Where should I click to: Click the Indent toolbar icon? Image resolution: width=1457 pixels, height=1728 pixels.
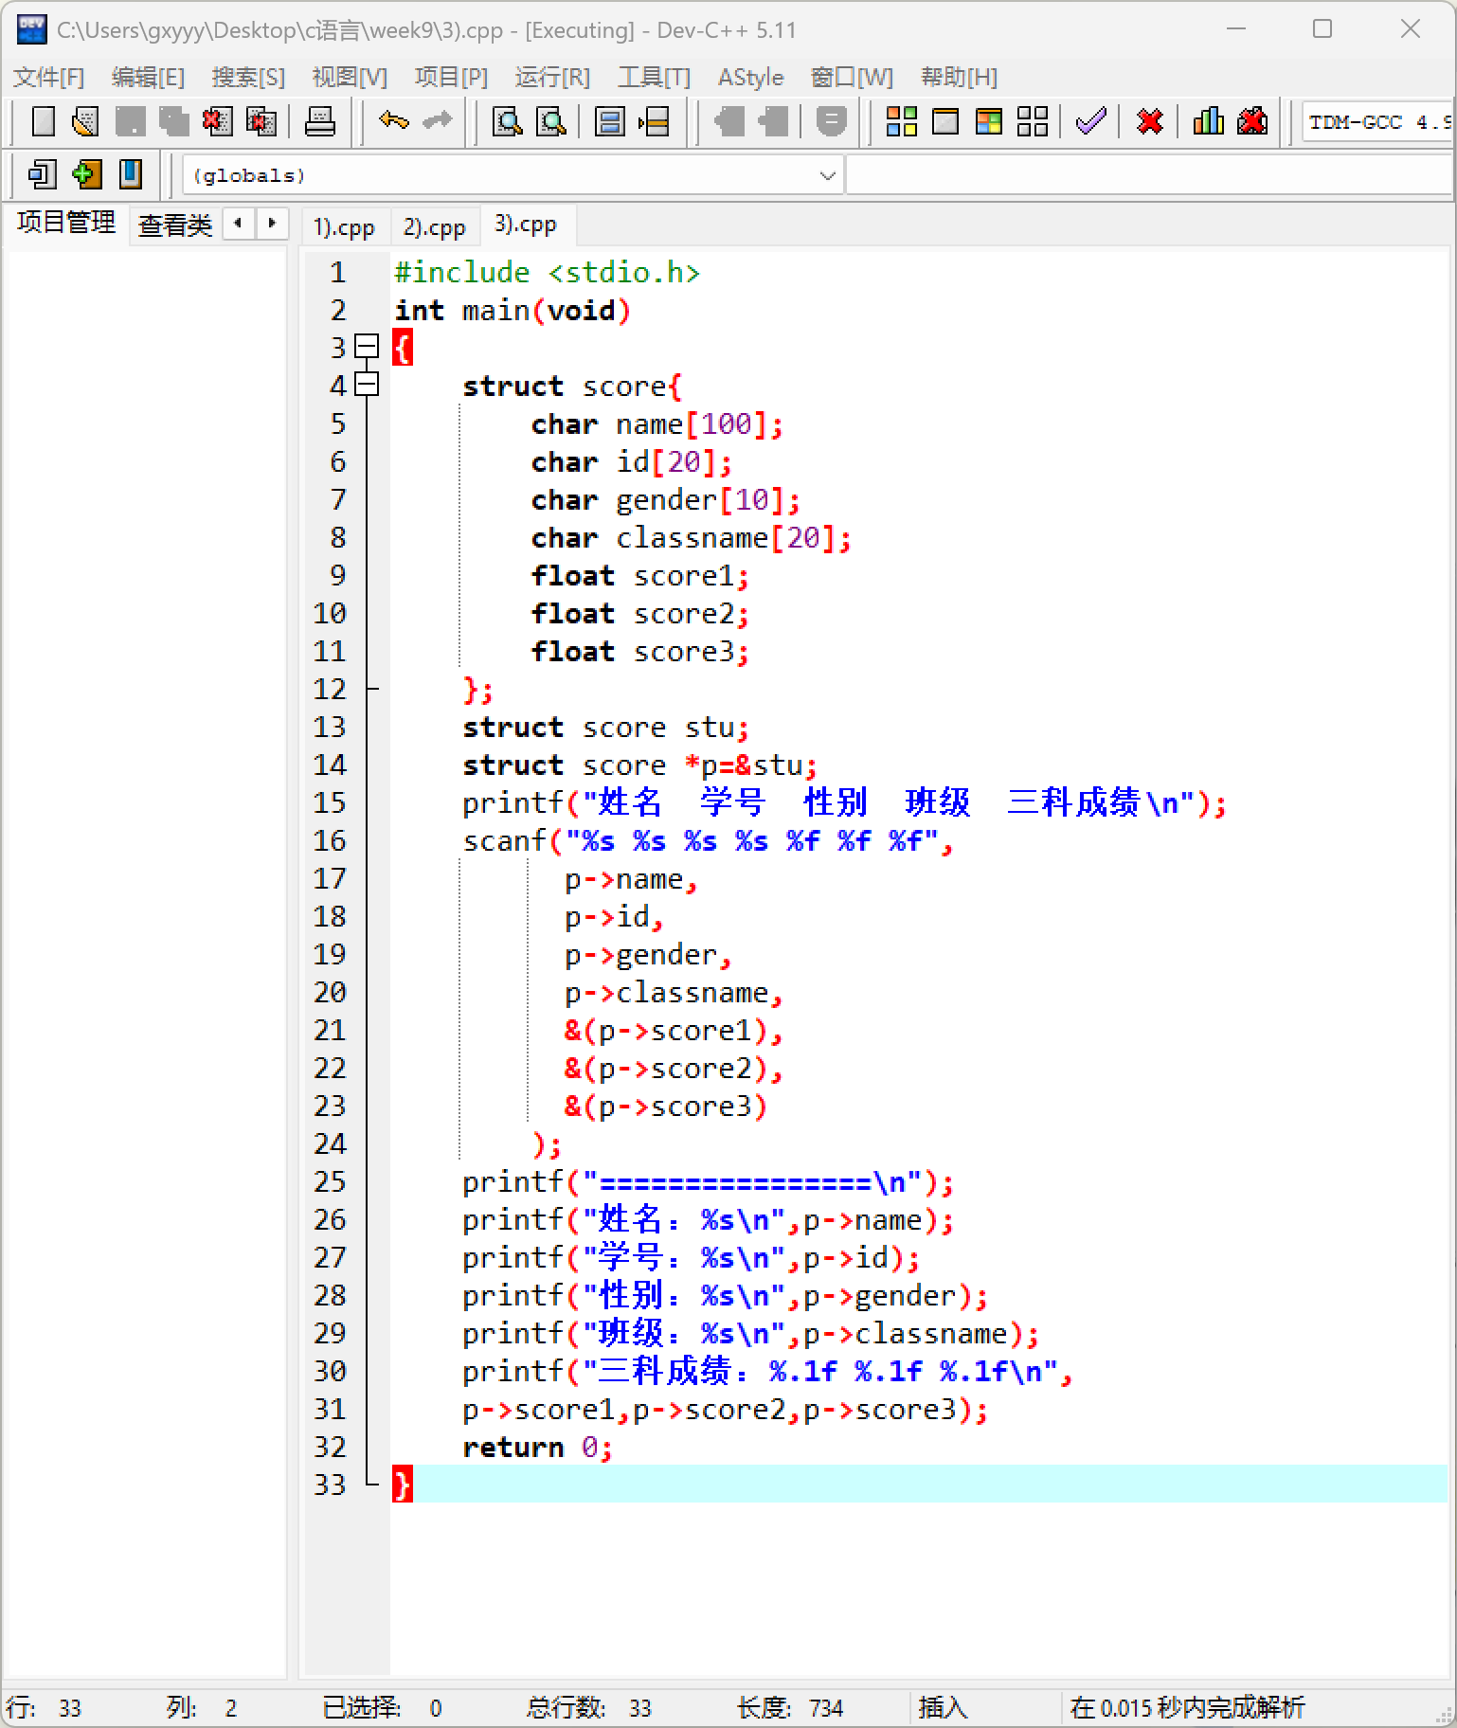(772, 121)
